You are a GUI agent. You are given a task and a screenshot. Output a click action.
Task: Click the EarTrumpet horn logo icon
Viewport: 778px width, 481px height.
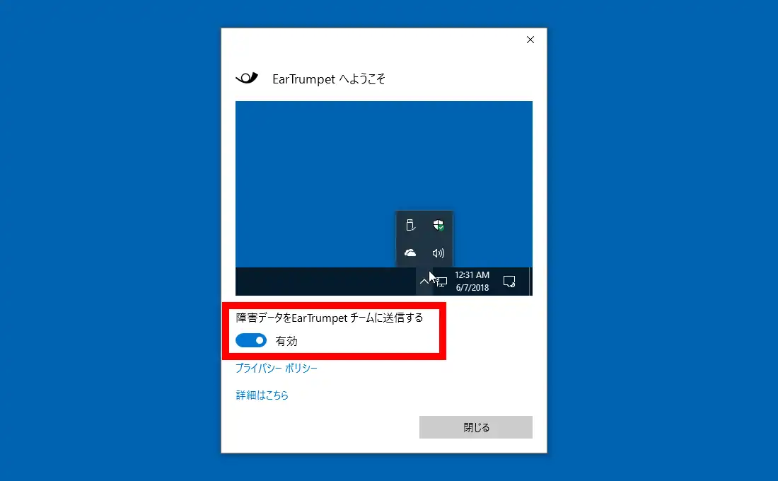point(247,79)
